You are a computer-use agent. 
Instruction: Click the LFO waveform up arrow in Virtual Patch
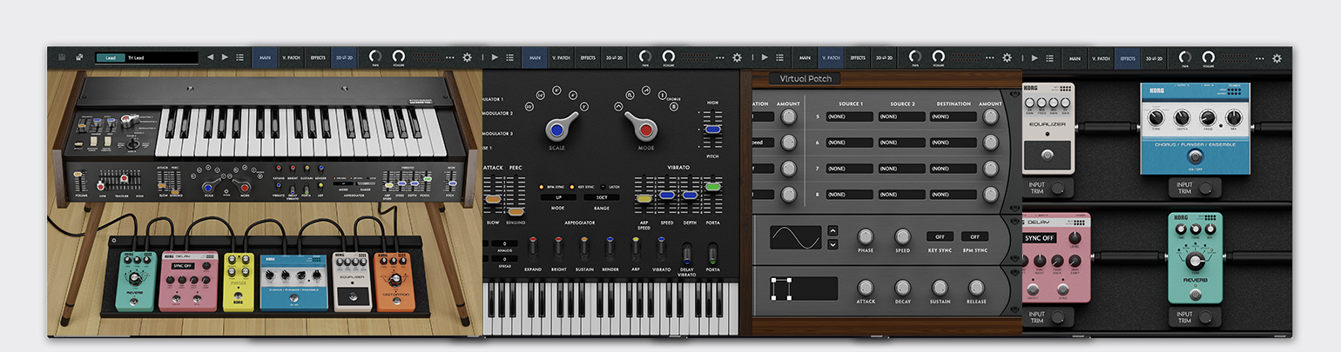click(832, 230)
